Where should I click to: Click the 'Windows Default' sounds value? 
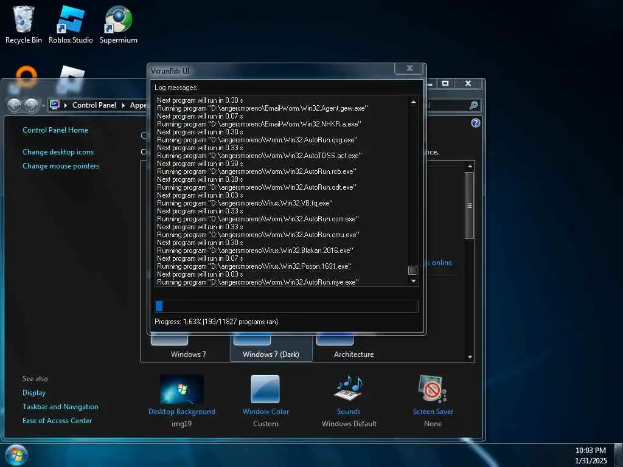(349, 424)
